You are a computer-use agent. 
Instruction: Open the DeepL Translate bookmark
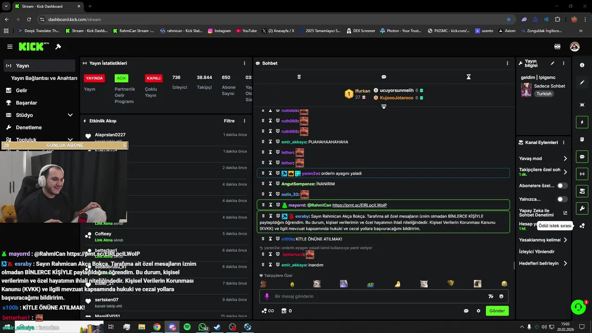(38, 31)
